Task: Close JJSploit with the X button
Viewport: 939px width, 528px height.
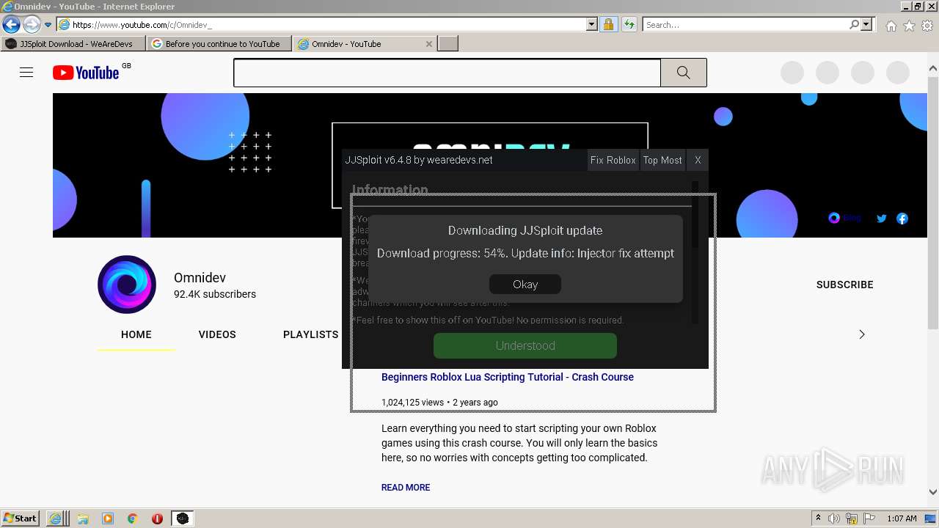Action: coord(698,160)
